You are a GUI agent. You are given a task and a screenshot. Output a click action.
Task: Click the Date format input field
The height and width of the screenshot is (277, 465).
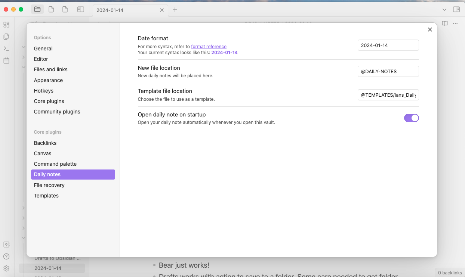[x=388, y=45]
